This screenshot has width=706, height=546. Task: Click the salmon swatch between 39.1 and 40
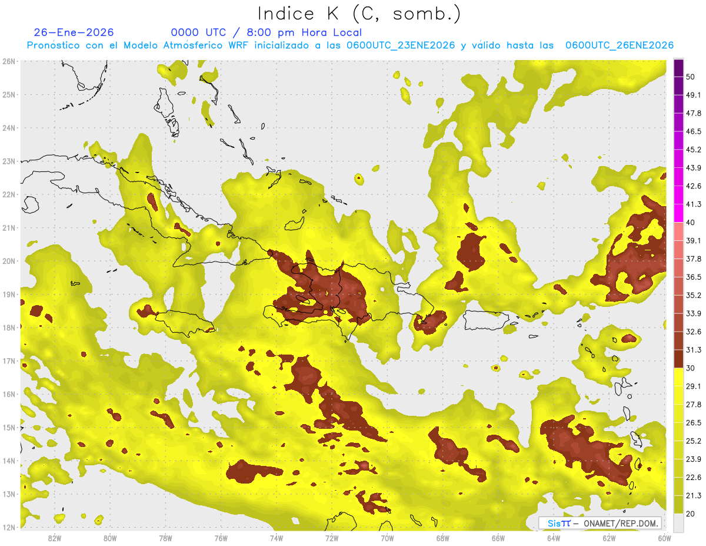[679, 231]
